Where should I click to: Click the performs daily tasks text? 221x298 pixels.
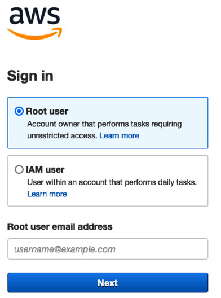(161, 182)
